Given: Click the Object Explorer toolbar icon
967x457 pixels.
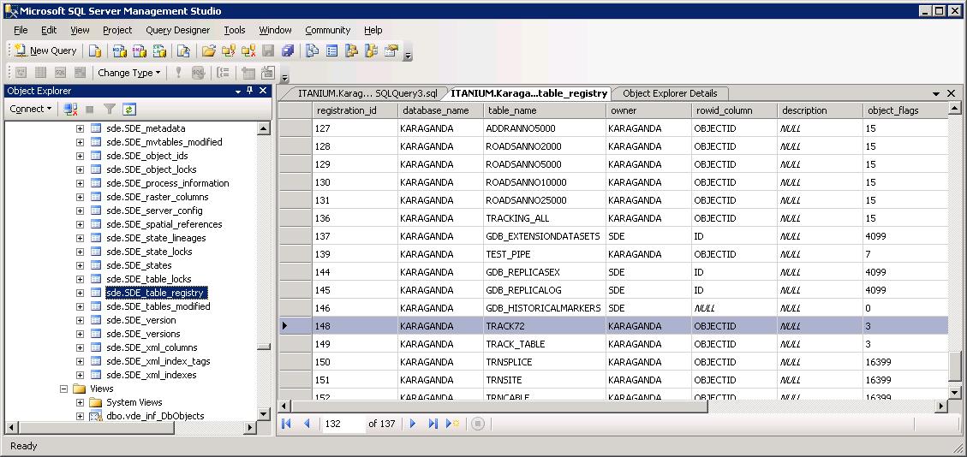Looking at the screenshot, I should point(351,51).
